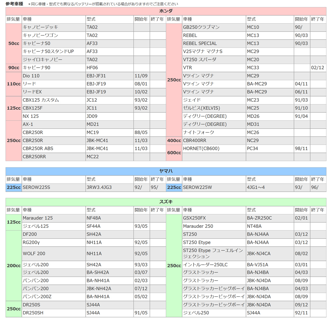
Task: Select the REBEL SPECIAL row
Action: pyautogui.click(x=254, y=43)
